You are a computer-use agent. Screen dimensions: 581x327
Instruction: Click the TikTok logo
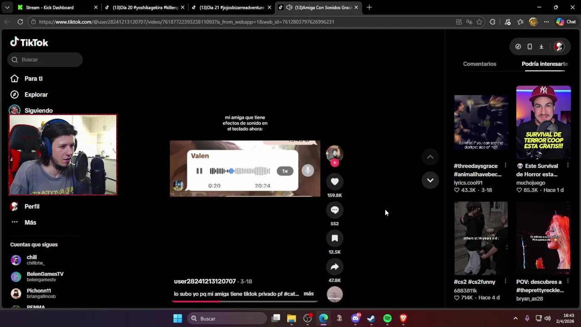(x=29, y=42)
